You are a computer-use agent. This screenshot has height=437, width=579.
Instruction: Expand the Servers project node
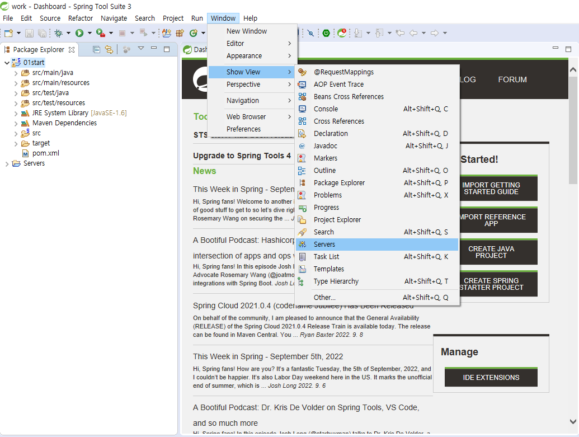[x=7, y=163]
